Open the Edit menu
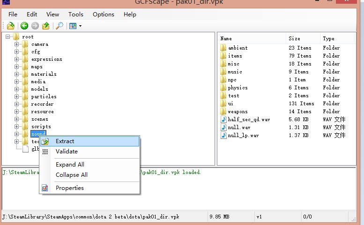 [x=32, y=15]
